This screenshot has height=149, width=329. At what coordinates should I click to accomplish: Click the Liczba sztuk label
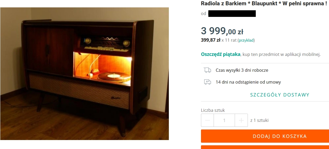[213, 110]
